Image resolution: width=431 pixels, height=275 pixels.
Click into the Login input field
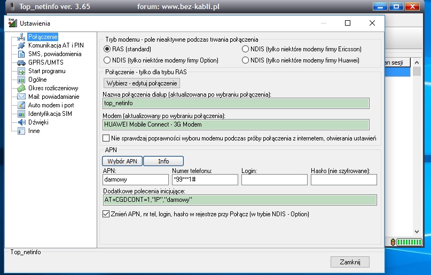pyautogui.click(x=274, y=180)
